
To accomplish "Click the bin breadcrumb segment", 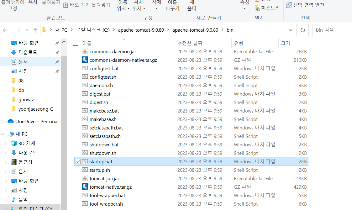I will [230, 30].
